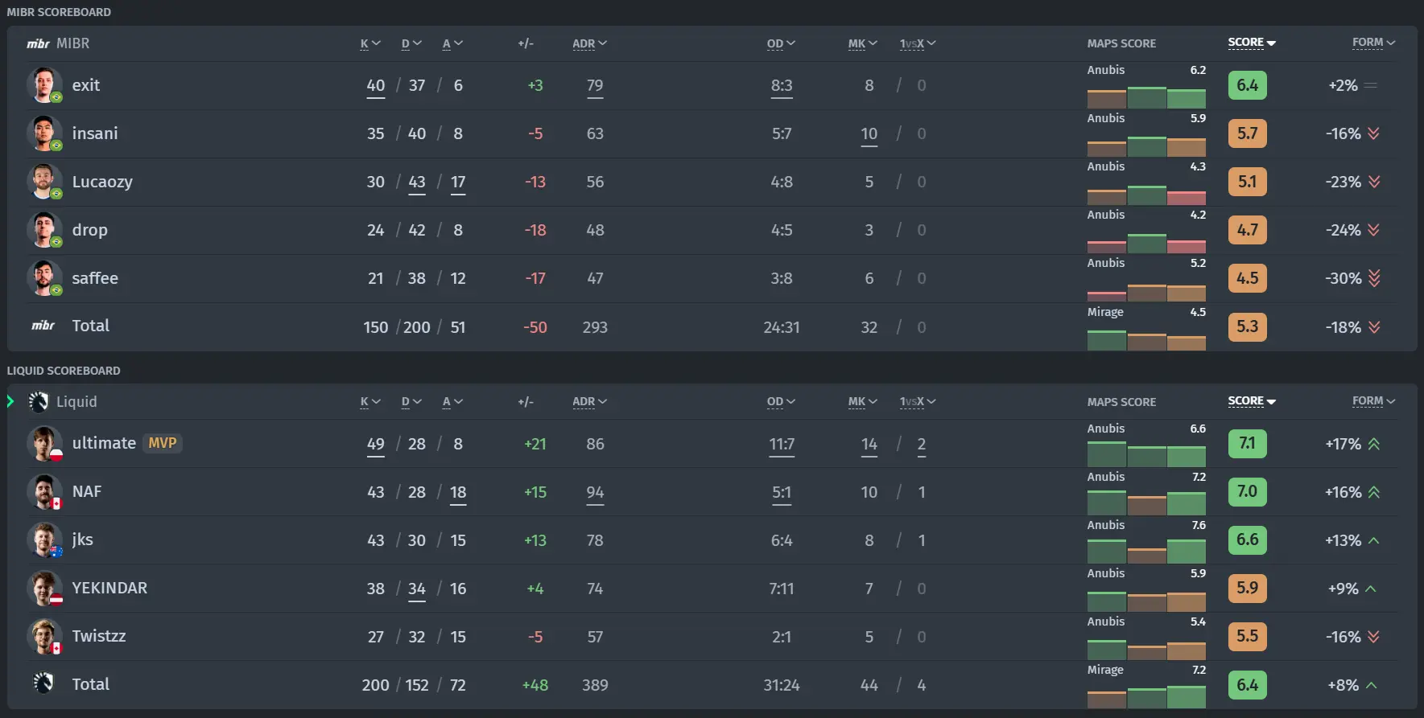The width and height of the screenshot is (1424, 718).
Task: Open YEKINDAR's player avatar
Action: (44, 589)
